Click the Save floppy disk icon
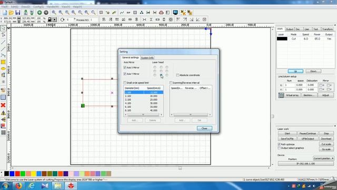Viewport: 337px width, 190px height. 17,13
